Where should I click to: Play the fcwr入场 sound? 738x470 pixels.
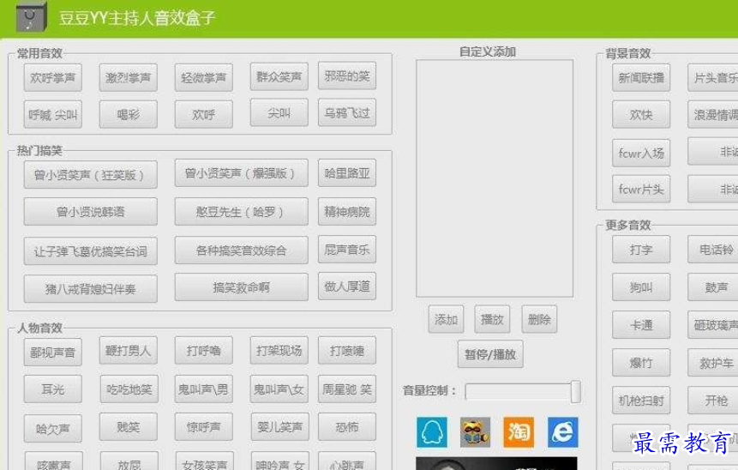[641, 153]
